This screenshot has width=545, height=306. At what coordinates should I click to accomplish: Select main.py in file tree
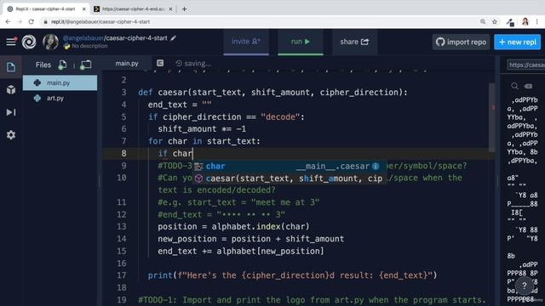click(60, 83)
